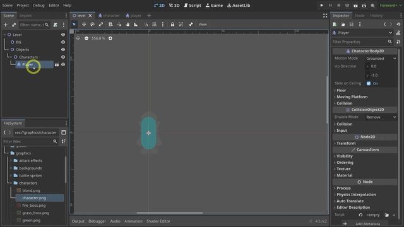Switch to the Import tab
The height and width of the screenshot is (227, 404).
25,16
